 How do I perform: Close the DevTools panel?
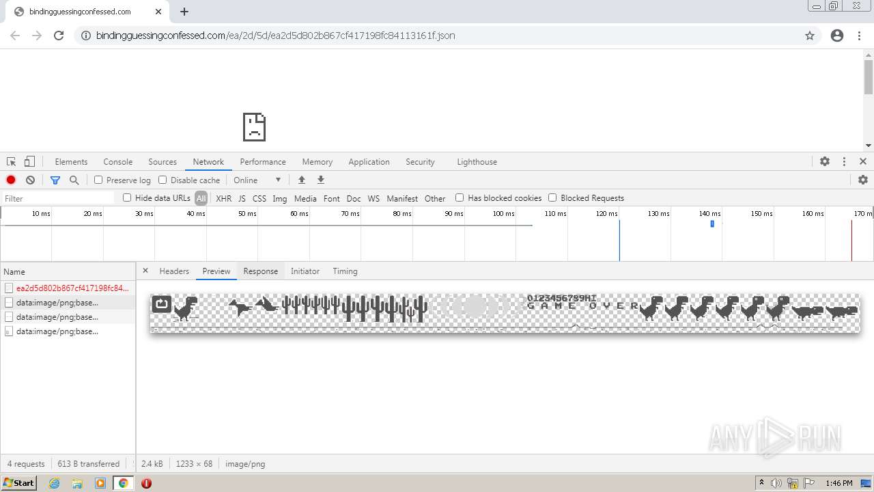pos(863,162)
